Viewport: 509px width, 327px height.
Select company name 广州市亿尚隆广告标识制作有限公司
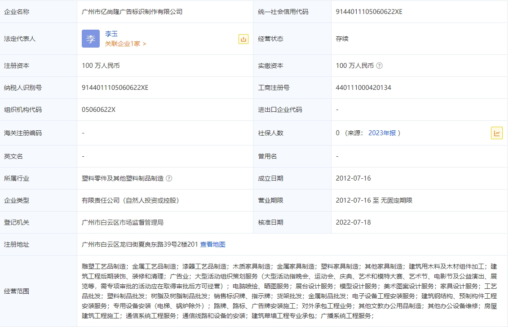click(132, 12)
